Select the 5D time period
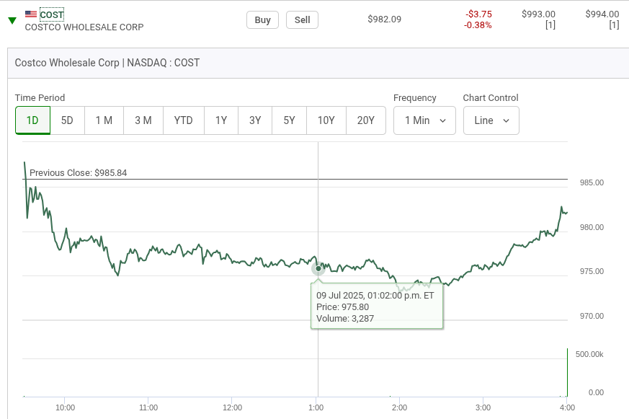Viewport: 629px width, 419px height. pos(67,120)
